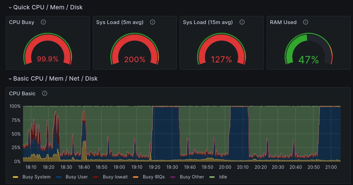This screenshot has width=353, height=185.
Task: Click the Sys Load (15m avg) info icon
Action: [x=242, y=22]
